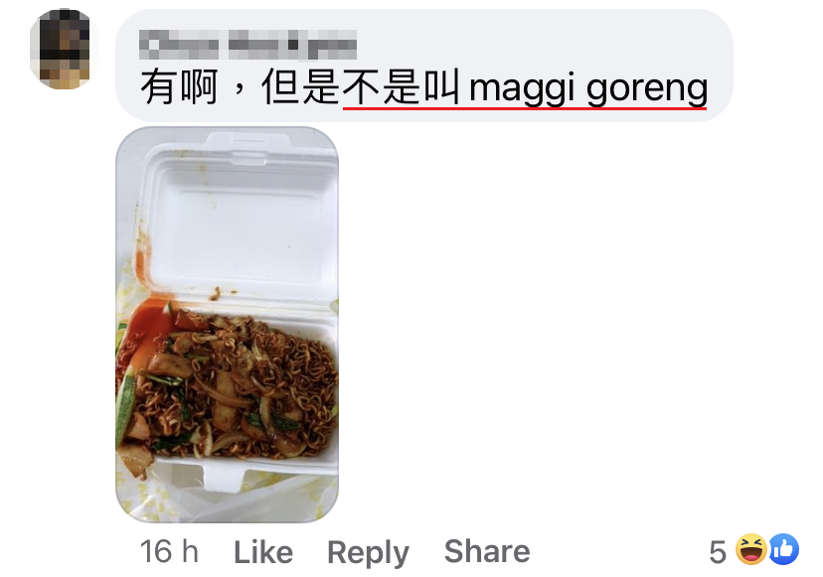The image size is (823, 577).
Task: Click the red-underlined text 不是叫
Action: coord(401,87)
